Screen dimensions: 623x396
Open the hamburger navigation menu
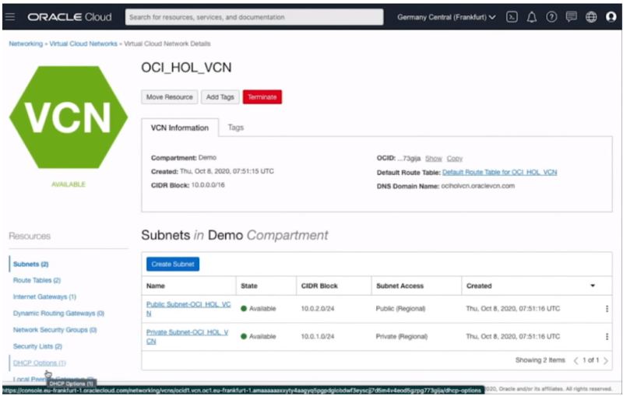(x=10, y=17)
